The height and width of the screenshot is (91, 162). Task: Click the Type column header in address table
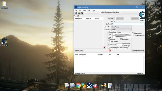[x=110, y=55]
